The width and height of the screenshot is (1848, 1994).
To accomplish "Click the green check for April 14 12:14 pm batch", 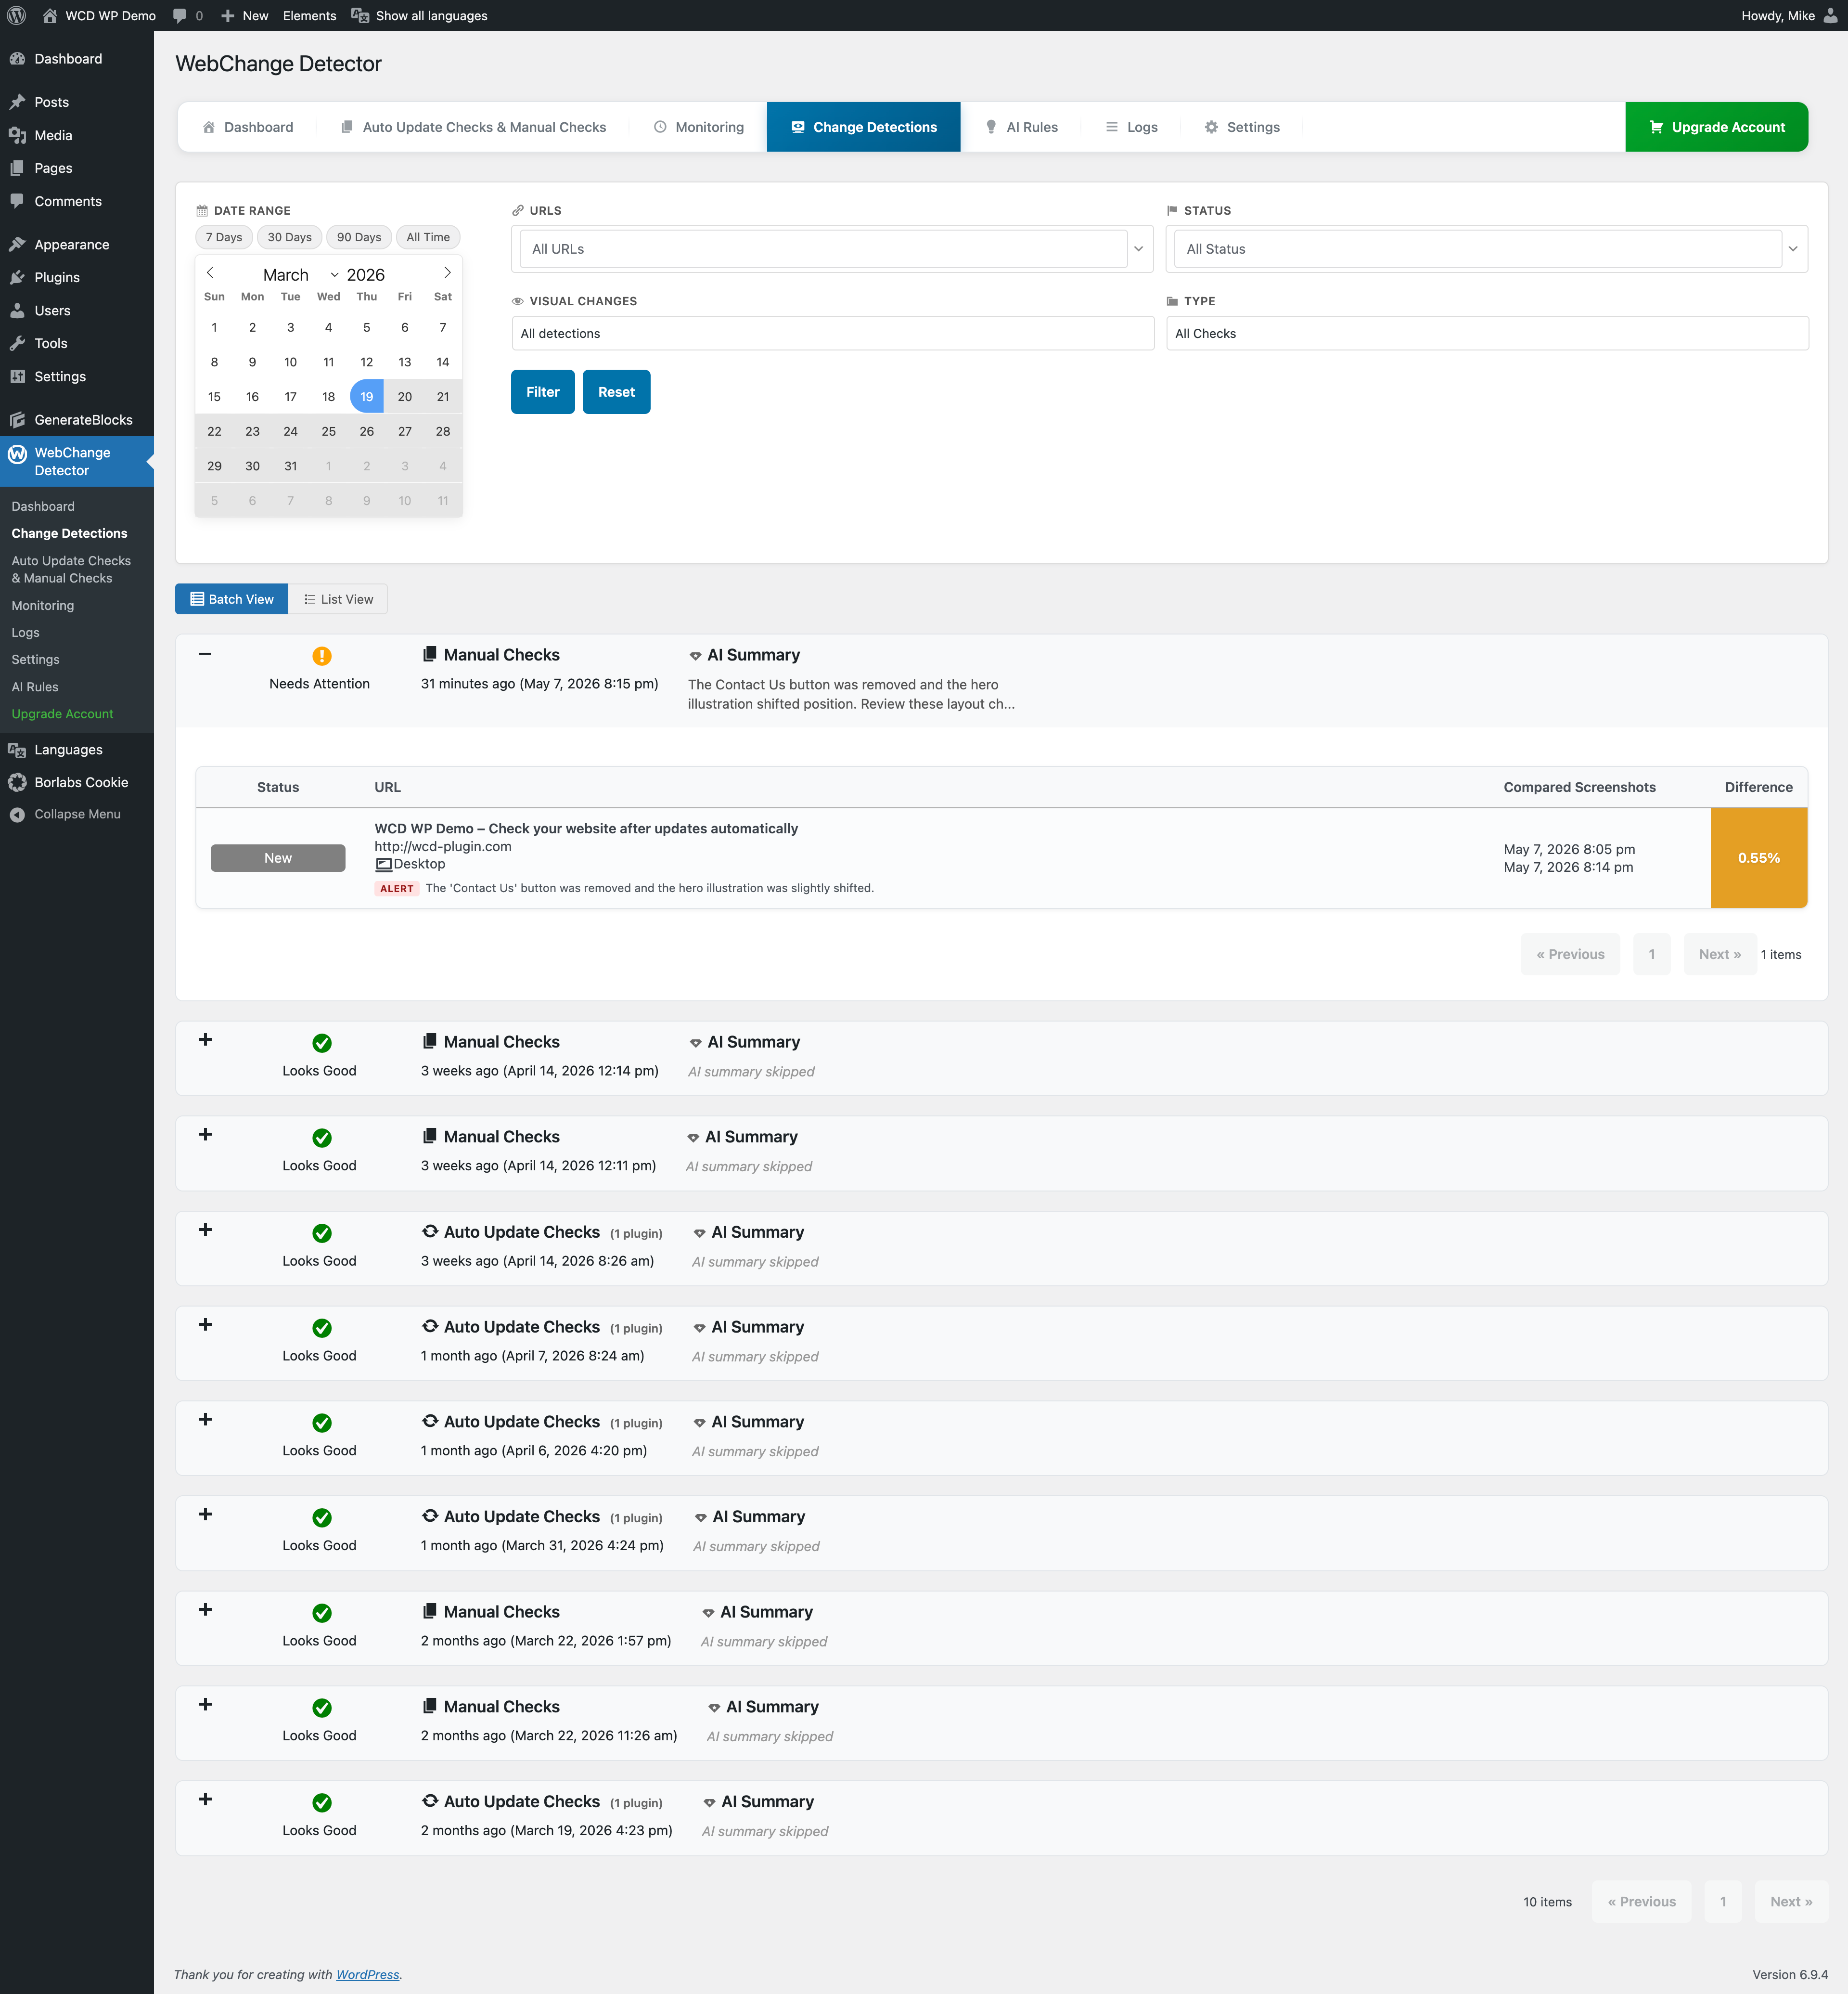I will [x=321, y=1043].
